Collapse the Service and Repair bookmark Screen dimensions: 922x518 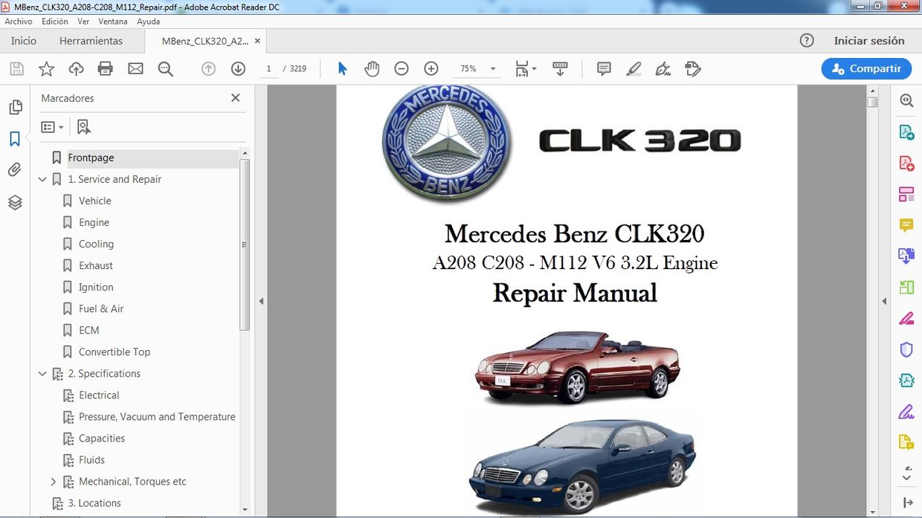(42, 179)
